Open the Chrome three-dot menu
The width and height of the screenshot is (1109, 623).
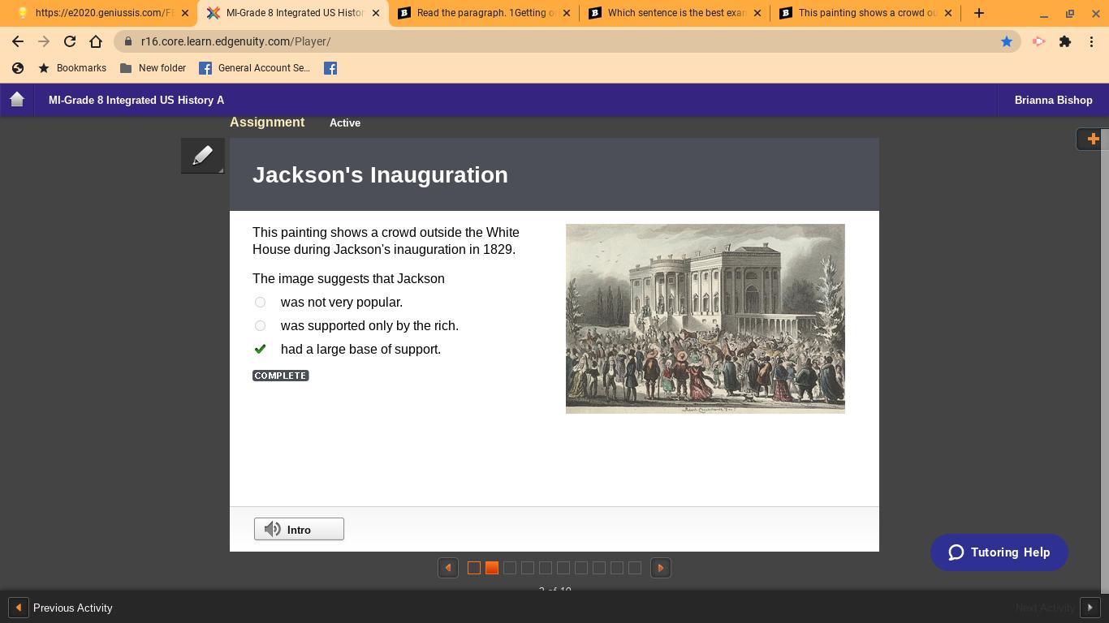pos(1092,41)
